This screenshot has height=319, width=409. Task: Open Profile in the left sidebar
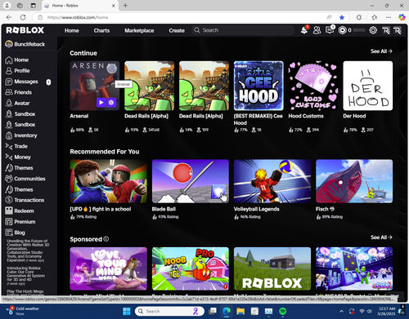[18, 71]
